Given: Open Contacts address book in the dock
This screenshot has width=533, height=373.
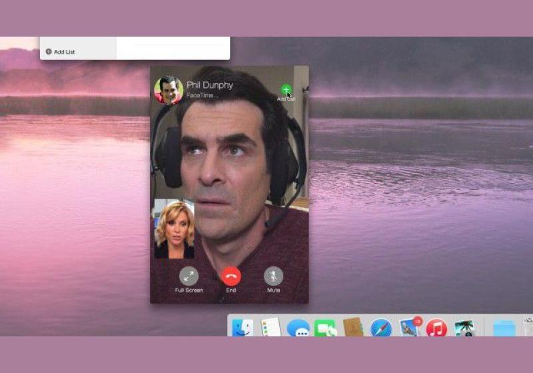Looking at the screenshot, I should coord(353,328).
